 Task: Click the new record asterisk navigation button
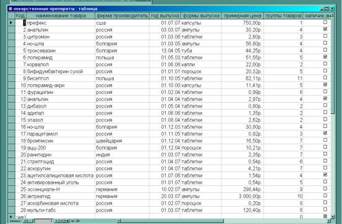[x=67, y=221]
